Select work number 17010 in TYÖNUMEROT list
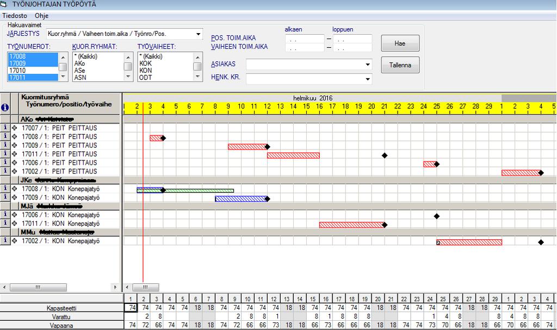The width and height of the screenshot is (557, 330). [33, 70]
